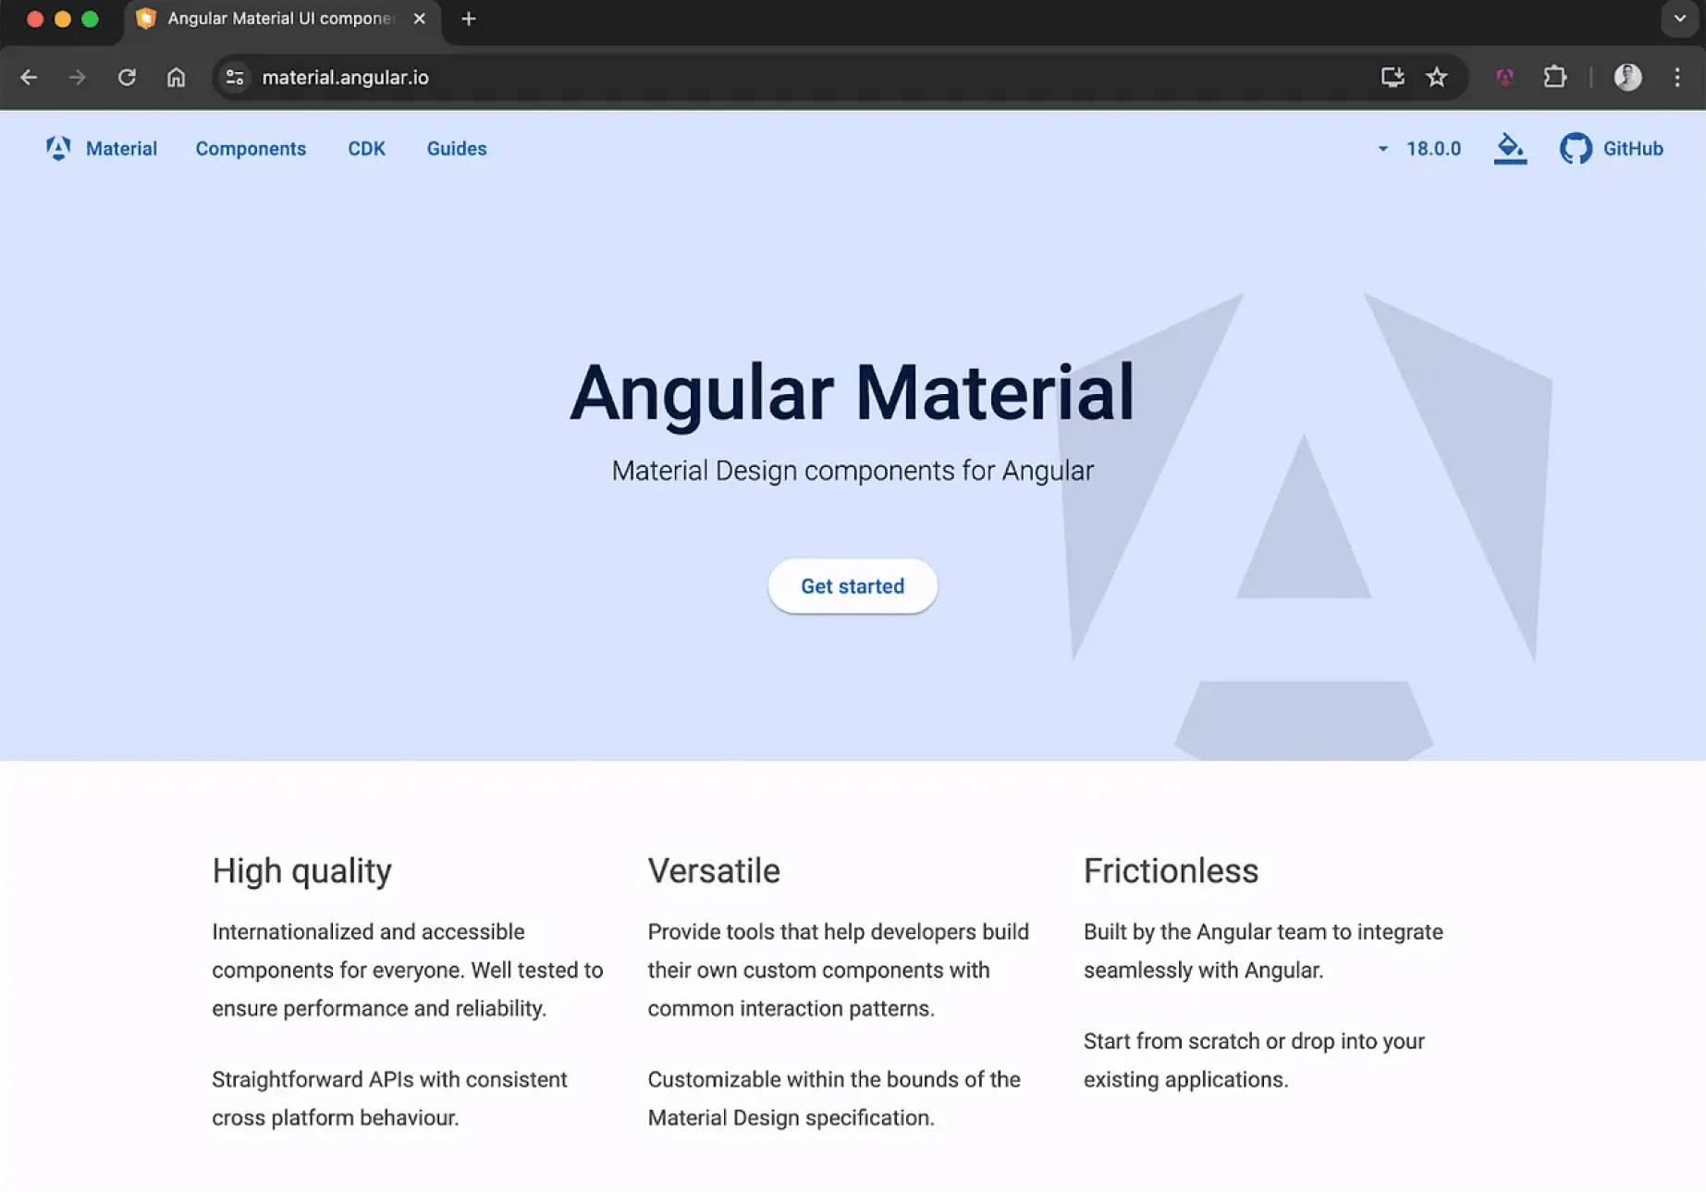Bookmark this page with the star icon
The image size is (1706, 1192).
[x=1437, y=78]
